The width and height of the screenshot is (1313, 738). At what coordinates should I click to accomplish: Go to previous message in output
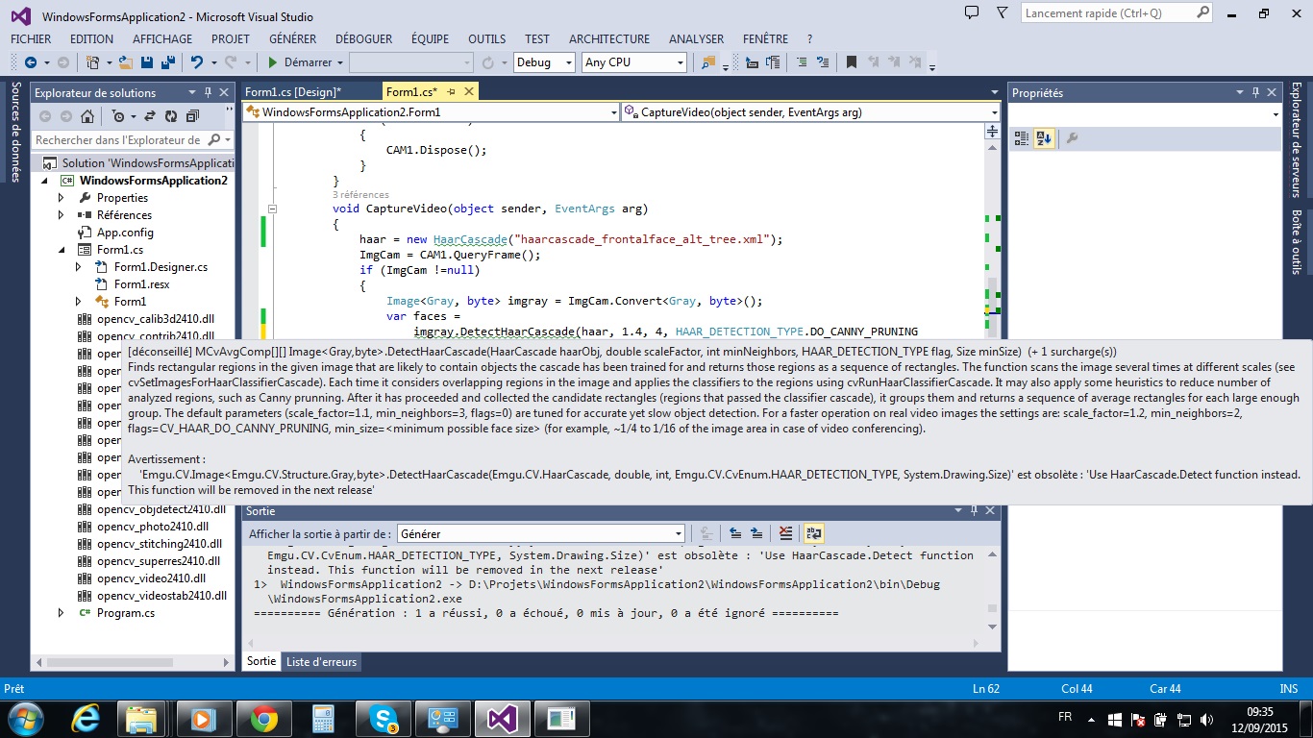735,533
